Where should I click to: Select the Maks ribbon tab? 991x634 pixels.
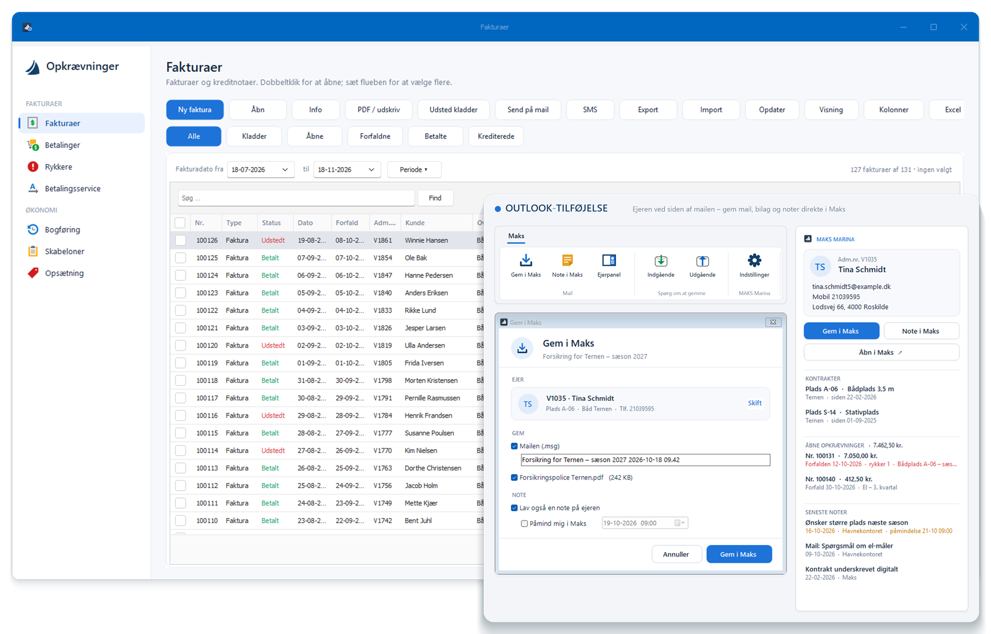pos(516,236)
